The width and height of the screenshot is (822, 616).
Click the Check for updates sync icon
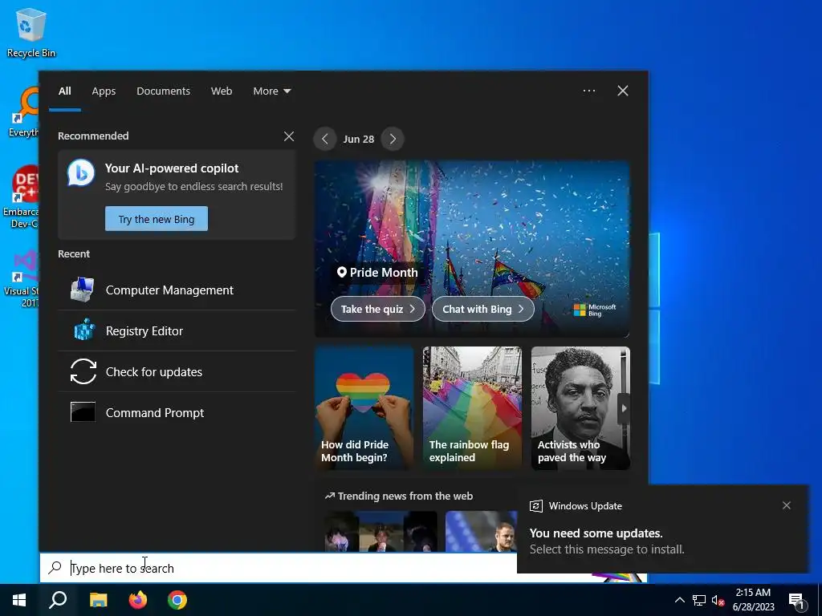83,371
